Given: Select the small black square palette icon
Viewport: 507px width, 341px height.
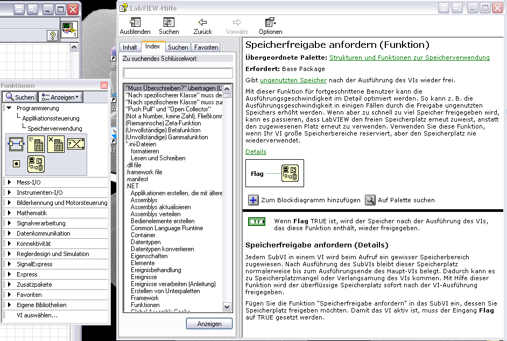Looking at the screenshot, I should [16, 164].
